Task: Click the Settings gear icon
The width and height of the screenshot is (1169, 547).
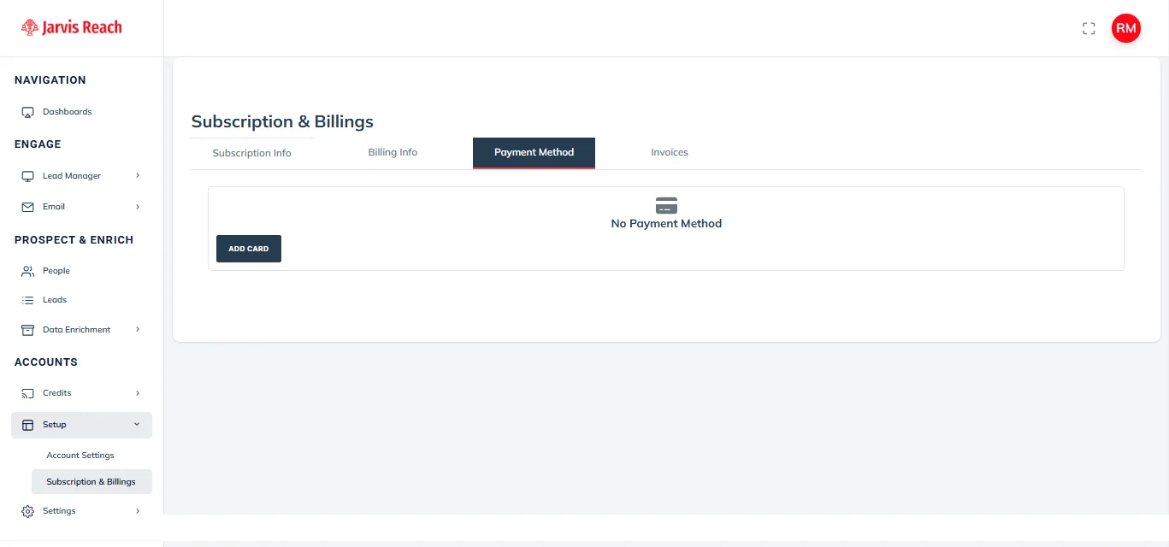Action: click(27, 511)
